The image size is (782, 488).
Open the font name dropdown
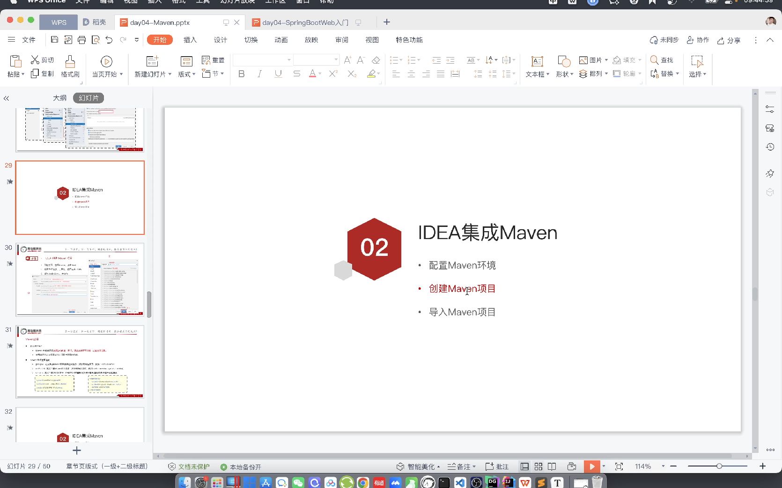pyautogui.click(x=289, y=60)
